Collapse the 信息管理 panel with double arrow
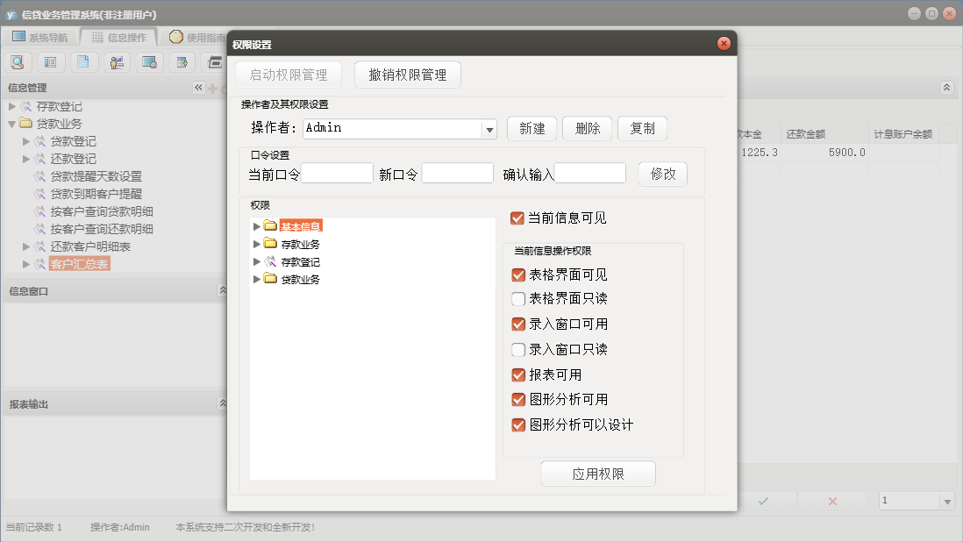 198,88
